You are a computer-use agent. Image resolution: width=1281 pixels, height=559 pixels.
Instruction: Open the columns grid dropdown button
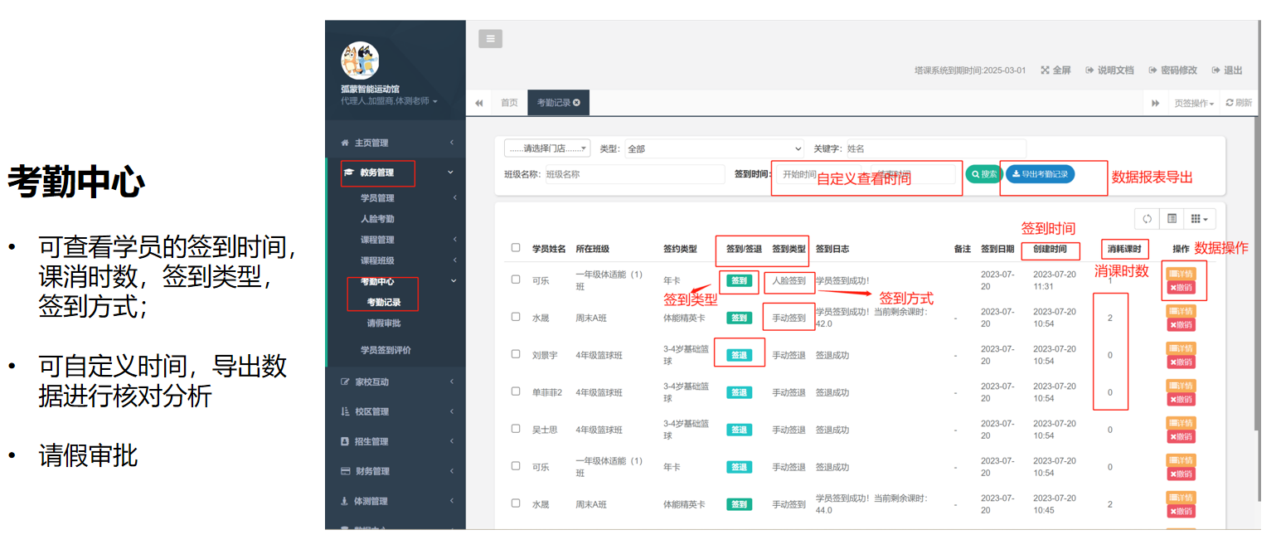1199,219
